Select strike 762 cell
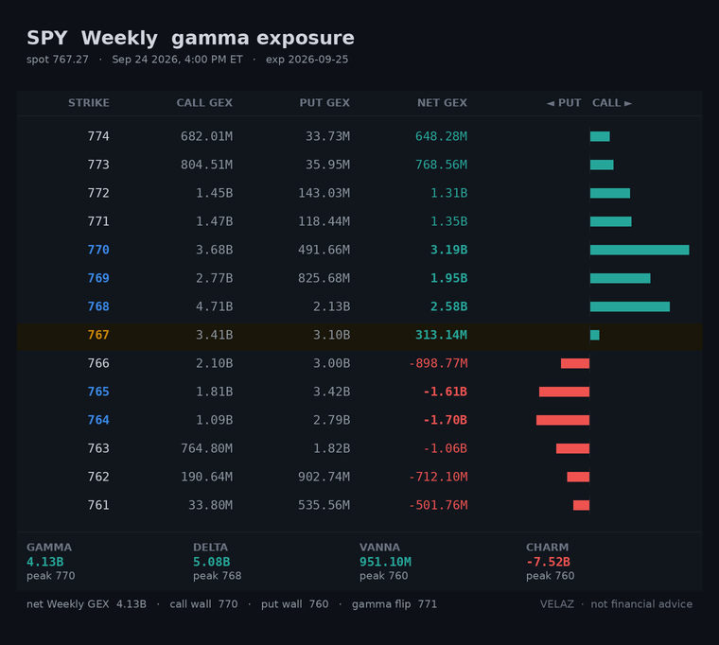Viewport: 719px width, 645px height. click(x=98, y=478)
